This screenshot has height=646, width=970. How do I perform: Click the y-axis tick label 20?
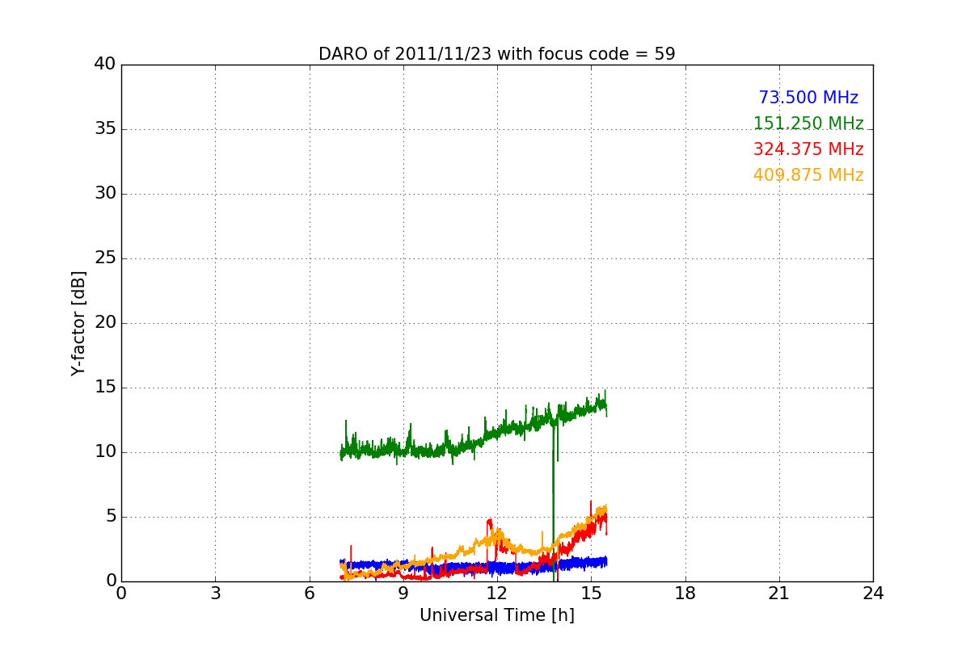[105, 323]
